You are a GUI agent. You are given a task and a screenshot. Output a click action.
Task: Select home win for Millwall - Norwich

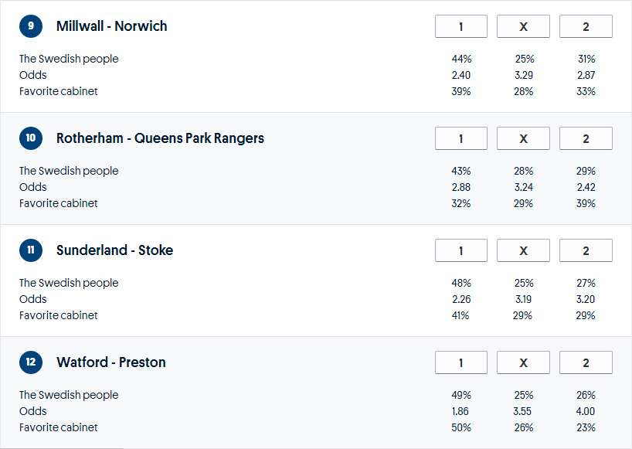[x=461, y=26]
